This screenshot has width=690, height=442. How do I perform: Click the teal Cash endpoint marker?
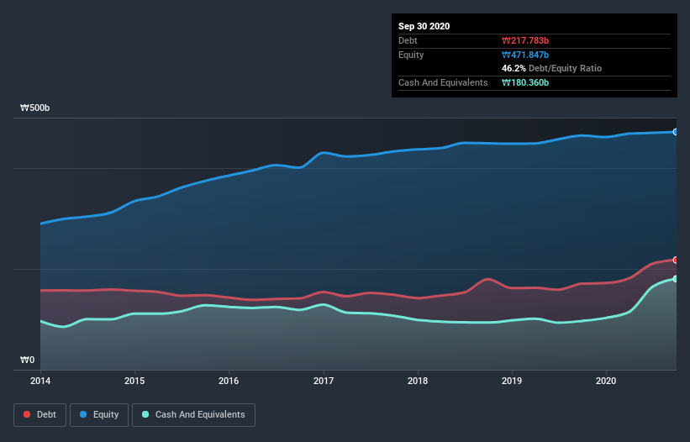[676, 279]
